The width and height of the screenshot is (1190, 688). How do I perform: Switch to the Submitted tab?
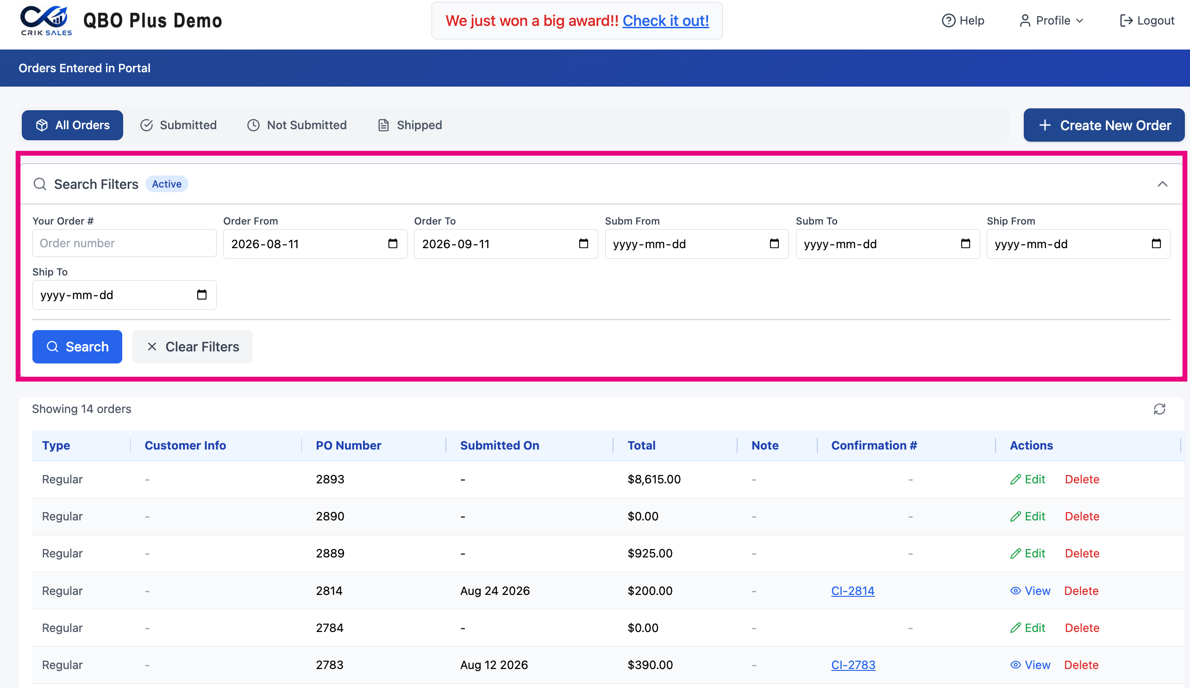(179, 125)
